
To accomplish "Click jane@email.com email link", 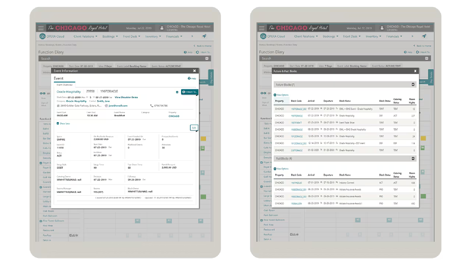I will click(118, 105).
